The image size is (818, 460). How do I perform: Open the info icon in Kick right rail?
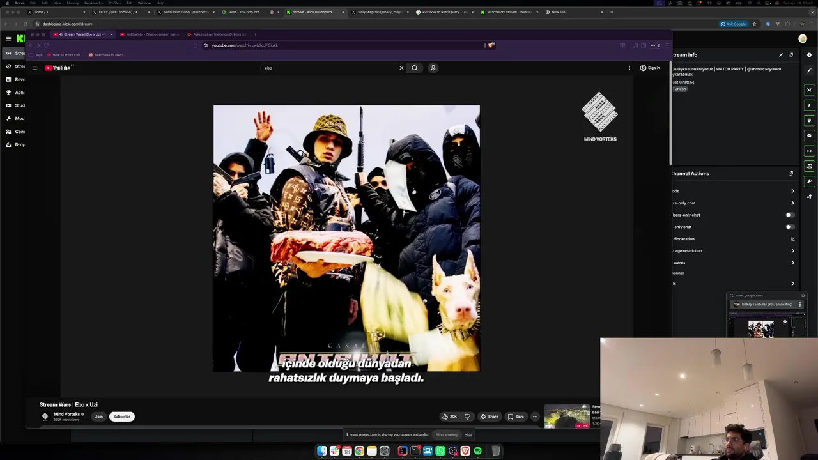point(809,54)
